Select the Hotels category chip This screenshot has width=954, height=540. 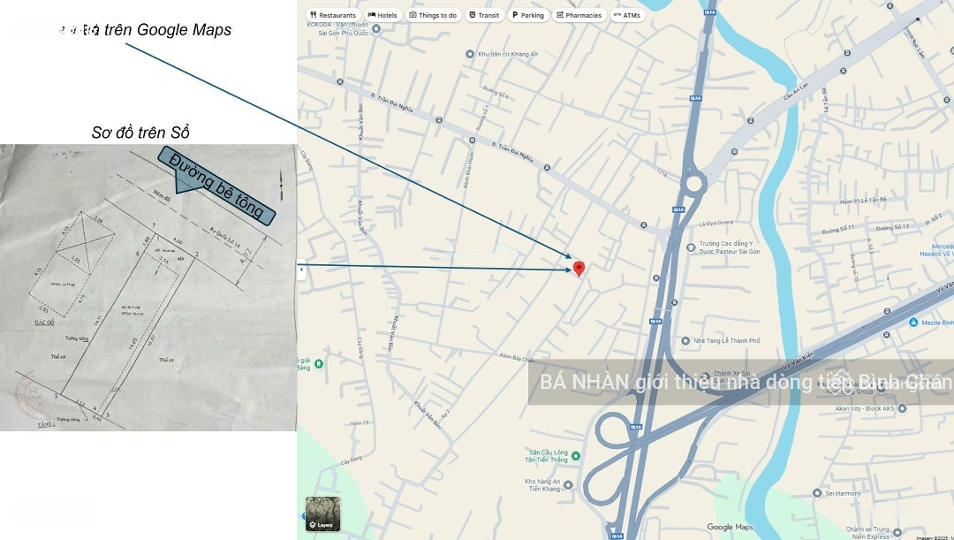pos(382,15)
